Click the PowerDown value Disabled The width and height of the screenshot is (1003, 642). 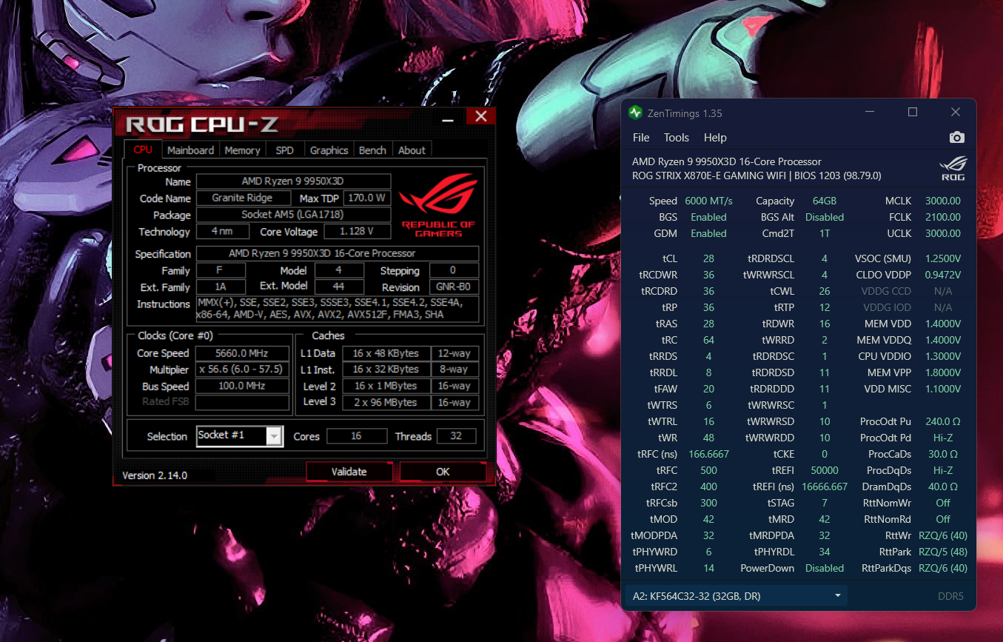pyautogui.click(x=824, y=568)
